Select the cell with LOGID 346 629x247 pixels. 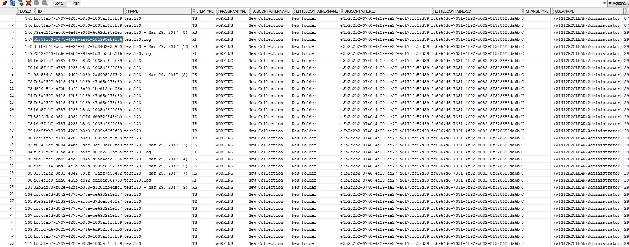(x=24, y=25)
